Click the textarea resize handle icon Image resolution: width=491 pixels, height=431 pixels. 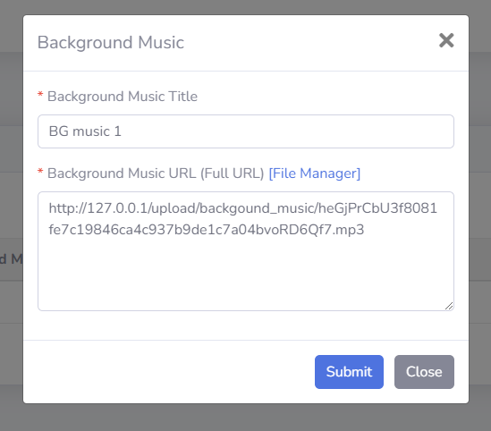[x=449, y=306]
